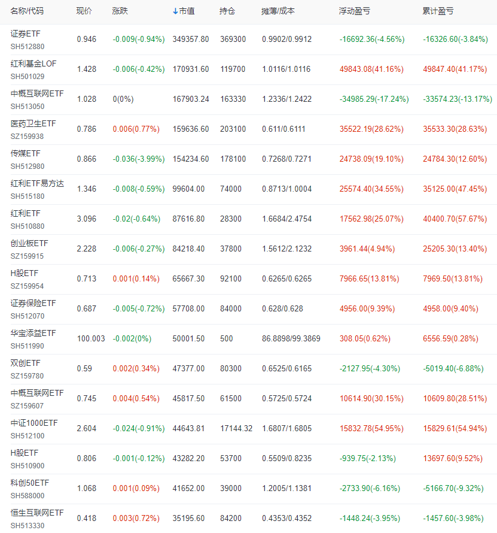This screenshot has width=497, height=533.
Task: Click cost value 86.8898/99.3869
Action: click(291, 338)
